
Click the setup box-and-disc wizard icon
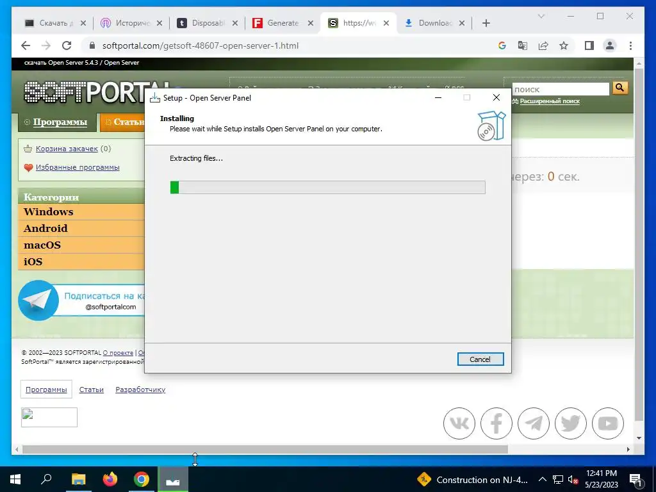coord(491,126)
